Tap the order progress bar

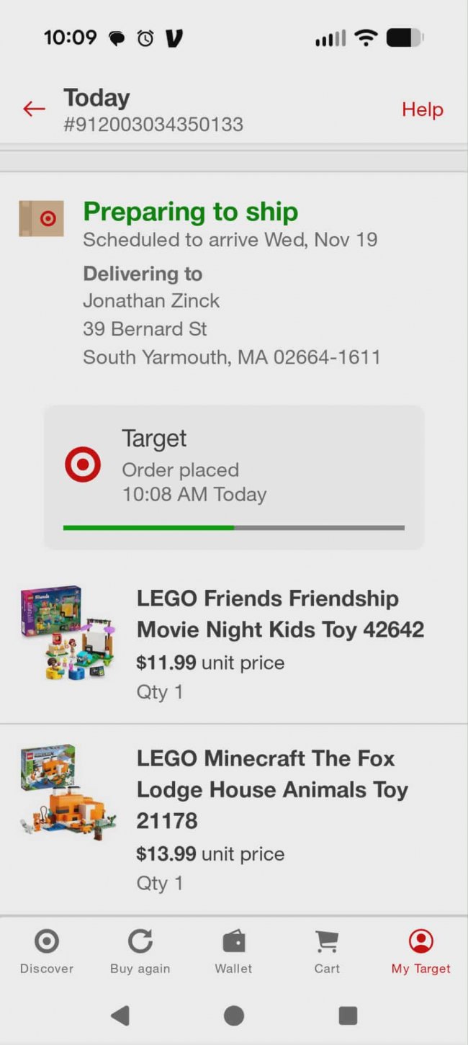tap(233, 528)
